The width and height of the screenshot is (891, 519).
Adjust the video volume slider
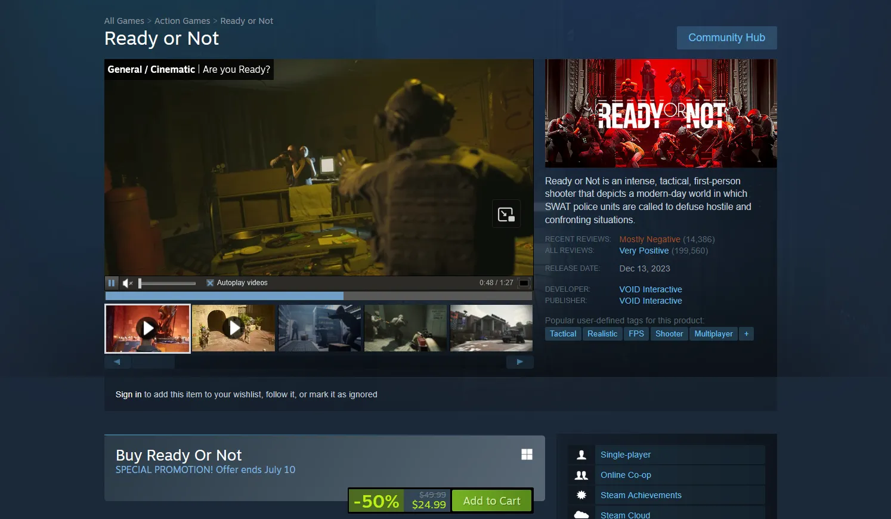tap(168, 283)
